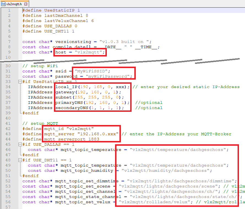
Task: Click the "MyWiFiSSID" string value
Action: [x=91, y=71]
